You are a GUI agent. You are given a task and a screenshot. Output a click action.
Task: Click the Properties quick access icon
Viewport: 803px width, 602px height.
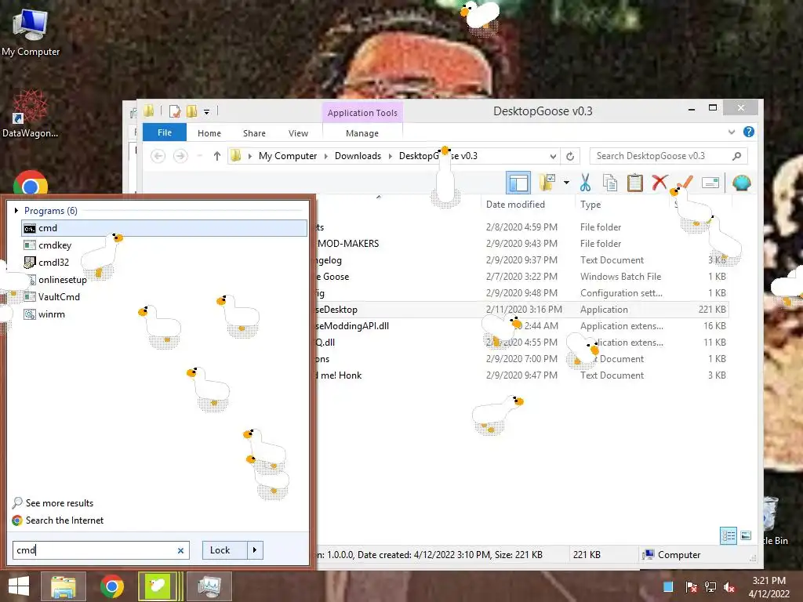175,111
